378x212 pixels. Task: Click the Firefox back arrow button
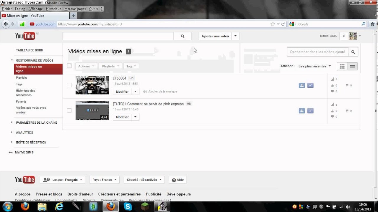(x=6, y=24)
